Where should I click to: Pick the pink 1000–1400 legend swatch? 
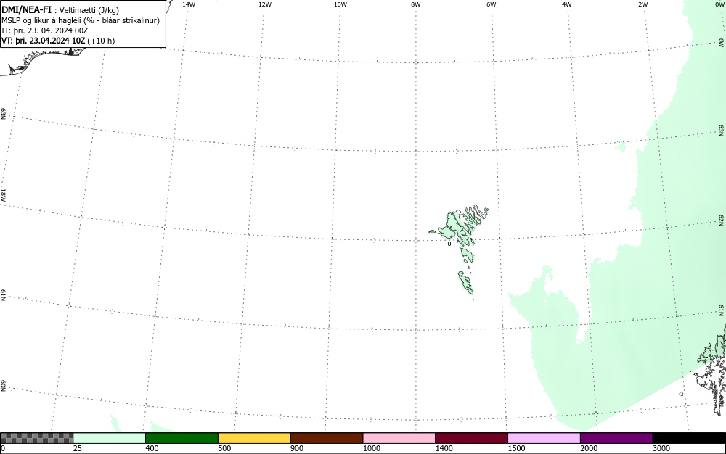[399, 438]
